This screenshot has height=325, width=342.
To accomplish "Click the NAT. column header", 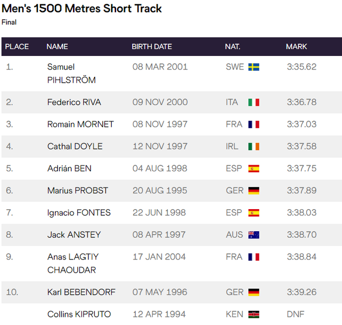I will [232, 47].
